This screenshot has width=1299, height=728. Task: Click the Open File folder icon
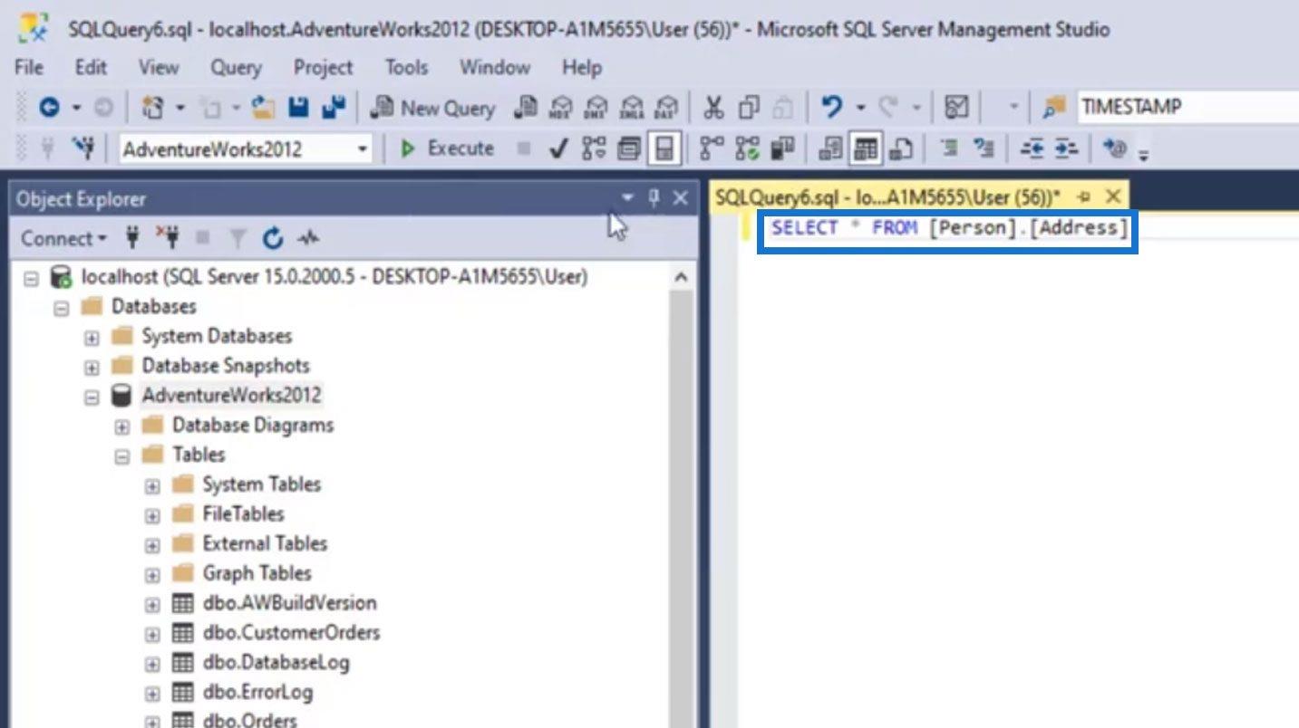point(264,108)
